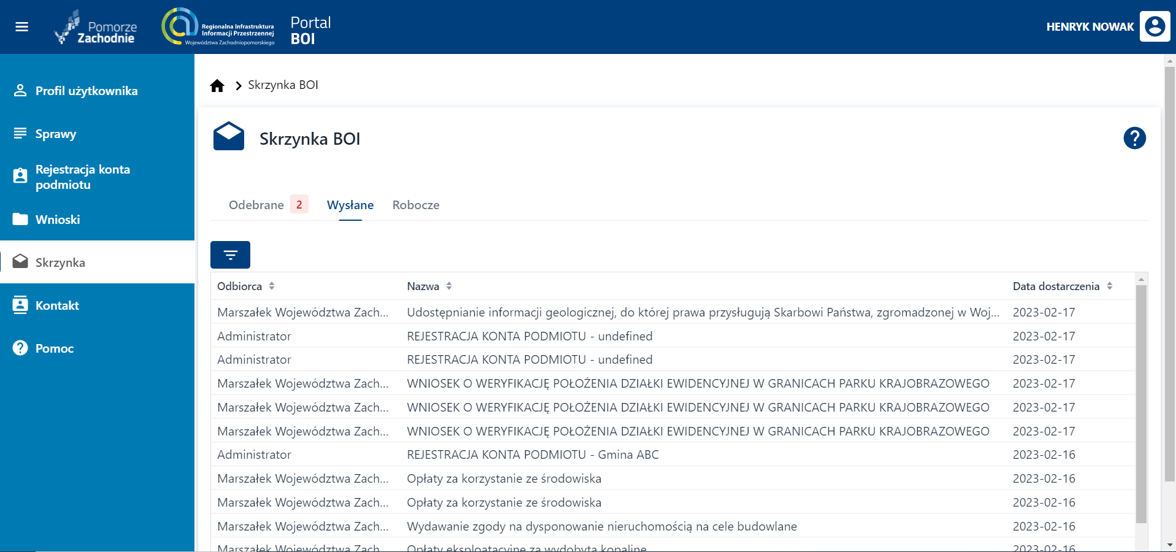Open the Wydawanie zgody na dysponowanie nieruchomością message
The height and width of the screenshot is (552, 1176).
pyautogui.click(x=601, y=526)
